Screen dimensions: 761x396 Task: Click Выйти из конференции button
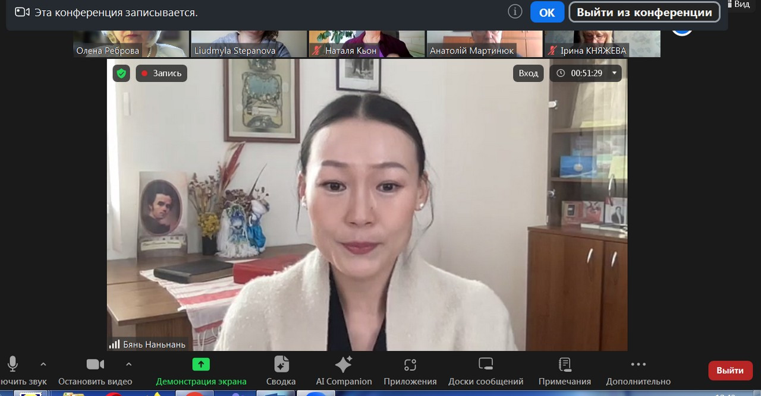[644, 12]
